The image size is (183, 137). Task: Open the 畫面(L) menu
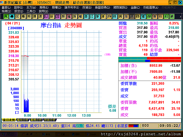[6, 7]
